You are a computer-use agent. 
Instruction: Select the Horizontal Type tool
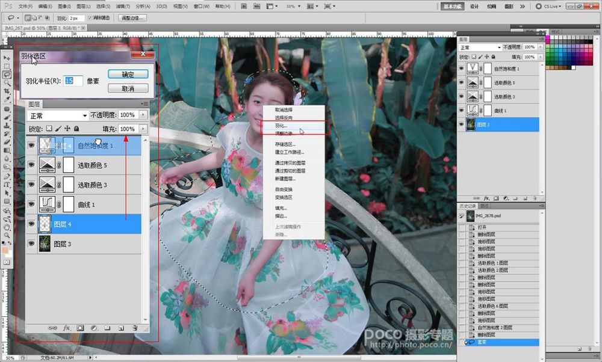click(7, 185)
